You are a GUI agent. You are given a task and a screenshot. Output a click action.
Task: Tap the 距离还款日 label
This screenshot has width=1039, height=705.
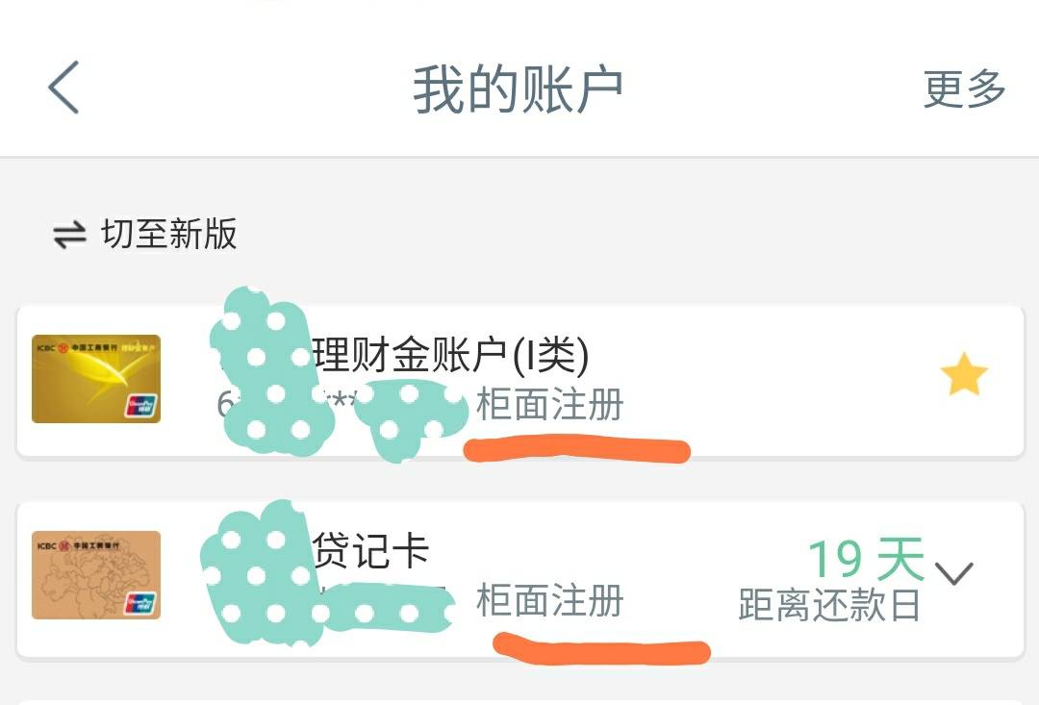(829, 604)
